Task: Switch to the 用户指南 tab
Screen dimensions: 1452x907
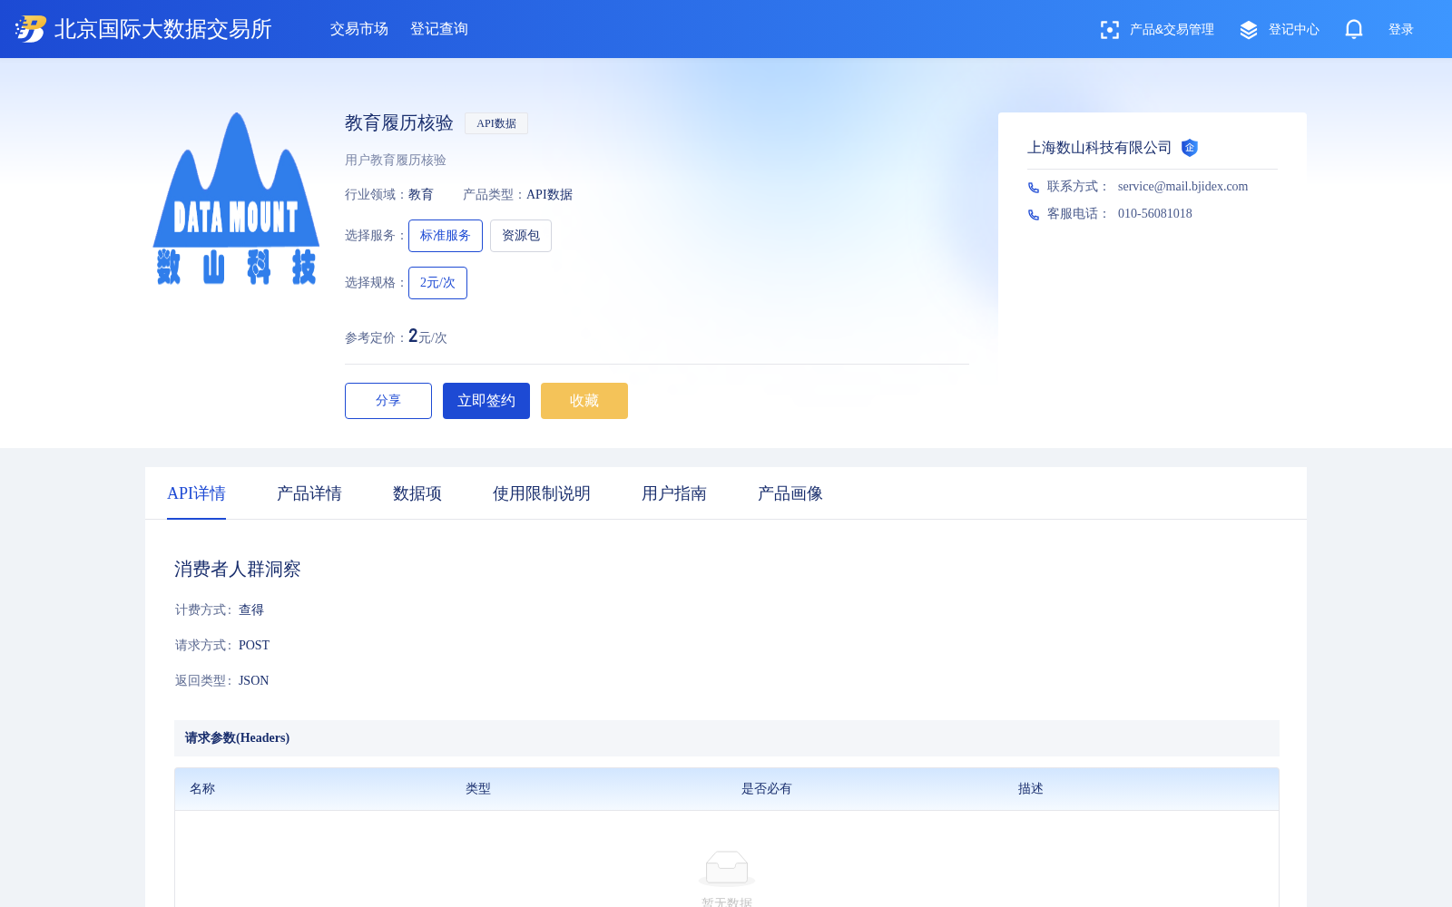Action: pyautogui.click(x=674, y=493)
